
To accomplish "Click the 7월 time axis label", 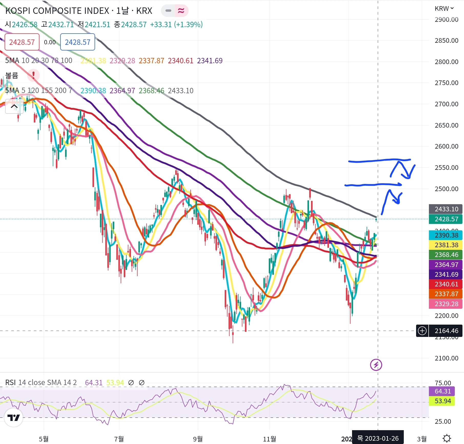I will pyautogui.click(x=119, y=439).
